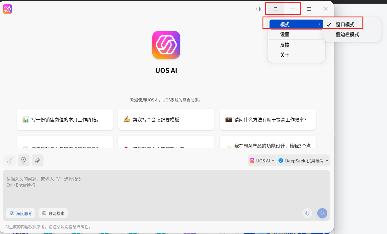Toggle the 深度思考 deep thinking option

coord(21,213)
